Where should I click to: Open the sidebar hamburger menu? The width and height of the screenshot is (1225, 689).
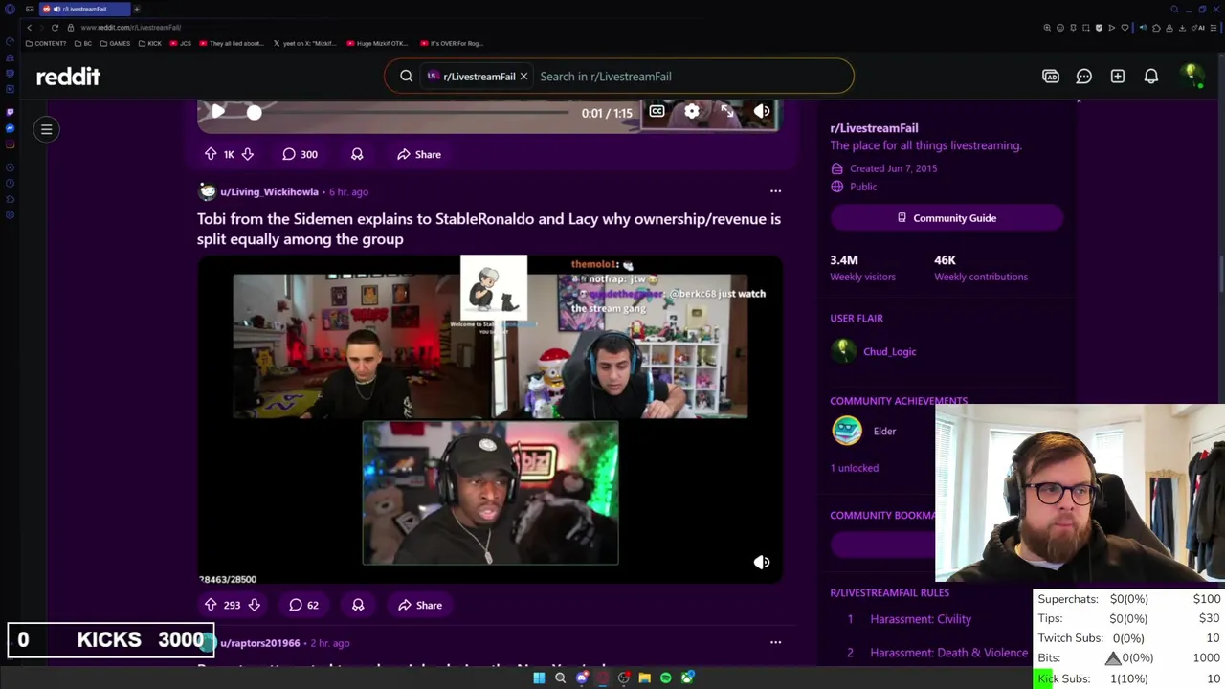[x=46, y=129]
